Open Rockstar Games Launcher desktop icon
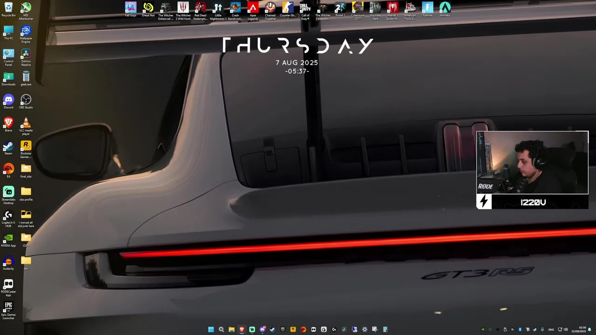 click(x=26, y=150)
